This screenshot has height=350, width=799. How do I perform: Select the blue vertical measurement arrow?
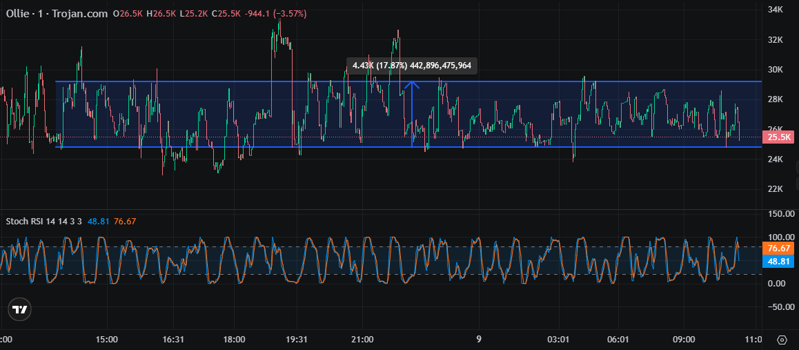(412, 114)
